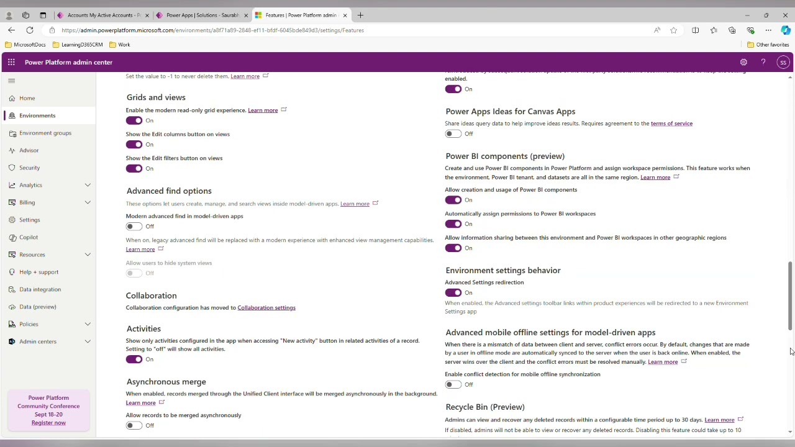Click the Data integration sidebar icon
Screen dimensions: 795x447
[x=12, y=289]
